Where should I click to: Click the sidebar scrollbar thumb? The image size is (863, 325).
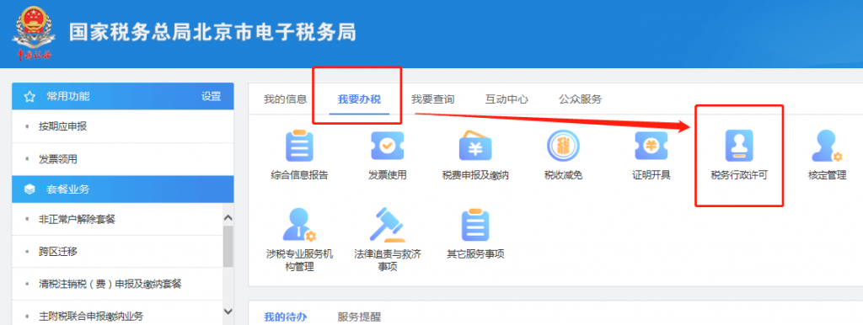click(x=228, y=247)
